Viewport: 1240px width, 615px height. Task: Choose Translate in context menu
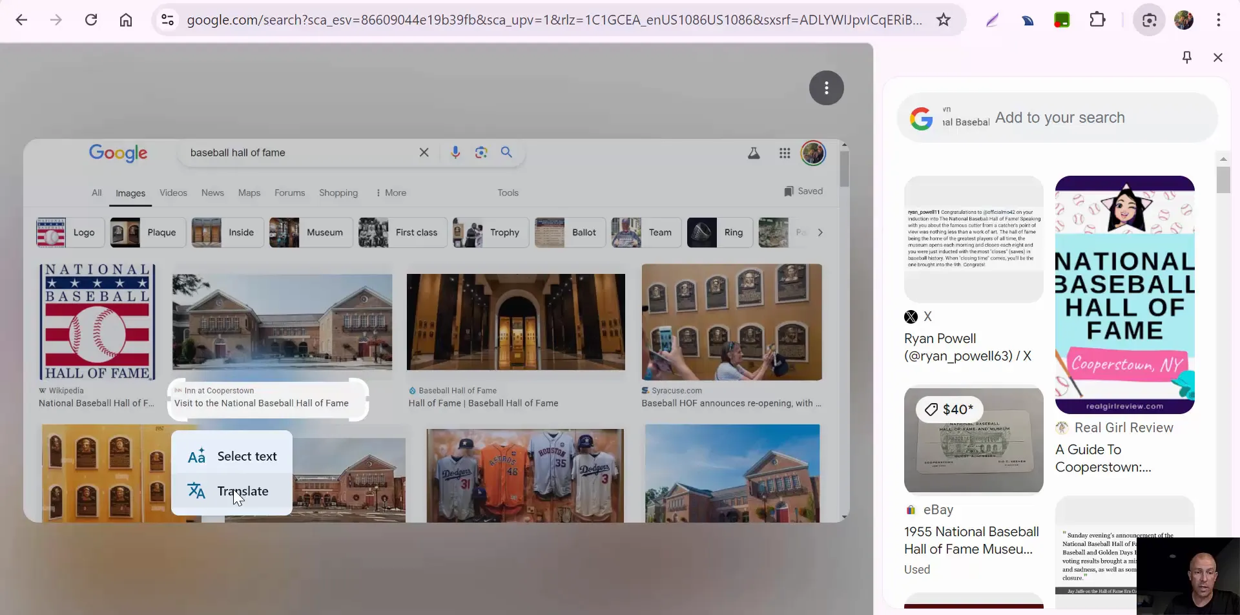(x=232, y=491)
